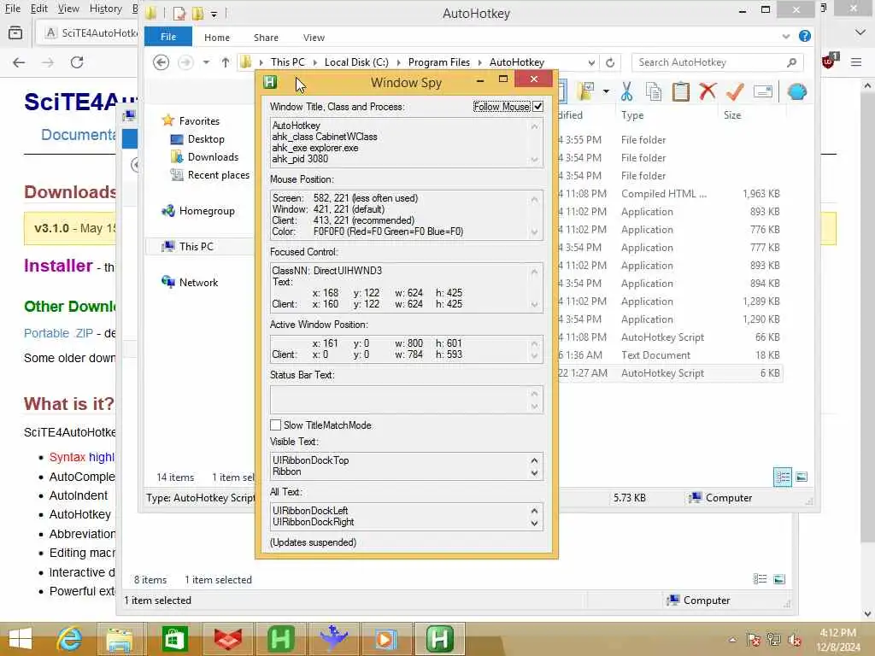Click Local Disk (C:) in the breadcrumb

pyautogui.click(x=356, y=62)
